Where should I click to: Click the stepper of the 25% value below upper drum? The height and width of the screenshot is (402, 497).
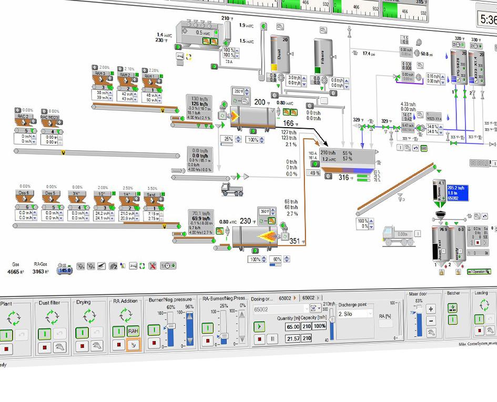(x=238, y=139)
